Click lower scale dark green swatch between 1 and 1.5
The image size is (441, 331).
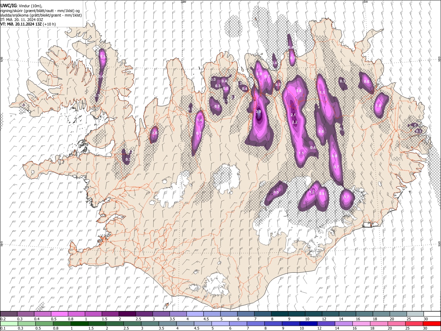80,323
